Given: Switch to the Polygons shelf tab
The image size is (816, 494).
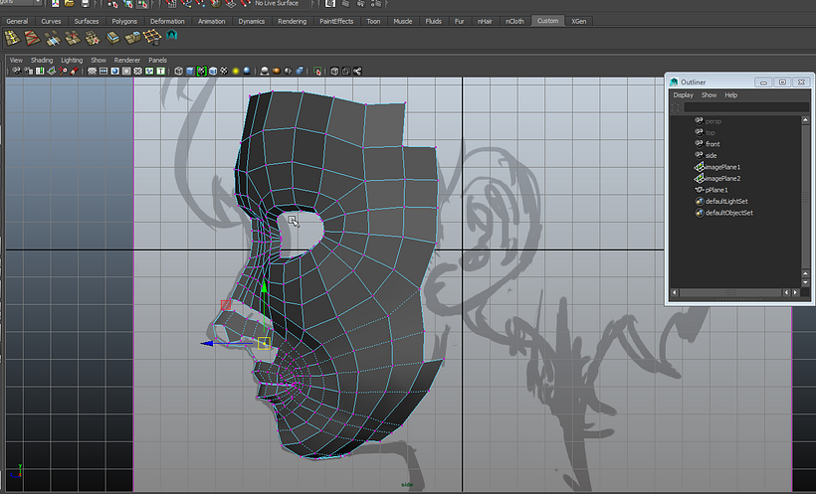Looking at the screenshot, I should [x=124, y=21].
